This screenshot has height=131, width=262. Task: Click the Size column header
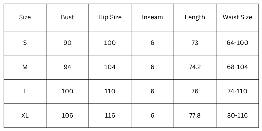coord(25,17)
